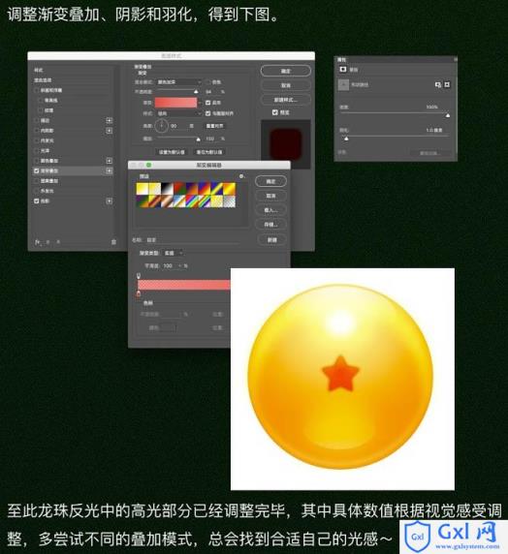Click the add vector mask icon in Properties
Viewport: 508px width, 554px height.
click(447, 85)
